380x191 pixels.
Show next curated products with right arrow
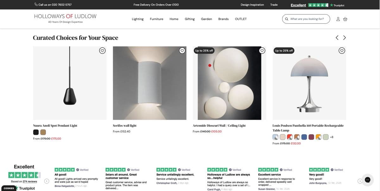tap(345, 38)
